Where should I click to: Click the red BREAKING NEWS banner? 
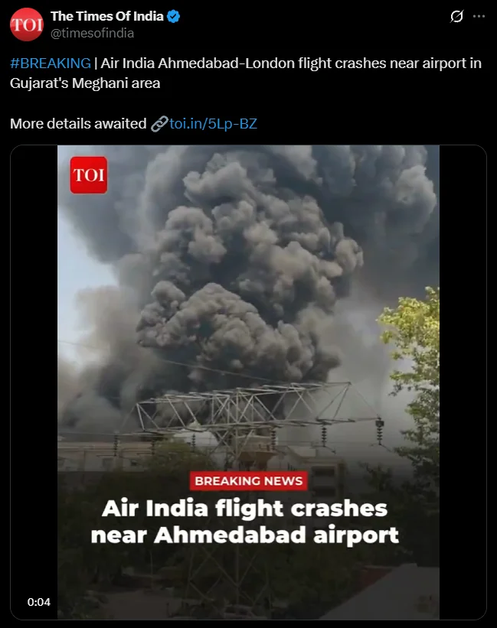(x=248, y=480)
